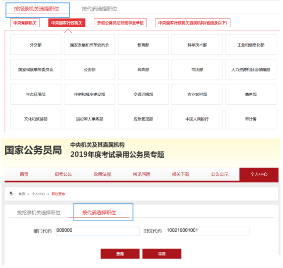Image resolution: width=283 pixels, height=268 pixels.
Task: Select the 公安部 department tile
Action: coord(89,70)
